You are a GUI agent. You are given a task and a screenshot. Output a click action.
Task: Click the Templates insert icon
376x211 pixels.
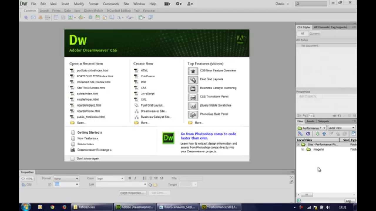click(140, 18)
